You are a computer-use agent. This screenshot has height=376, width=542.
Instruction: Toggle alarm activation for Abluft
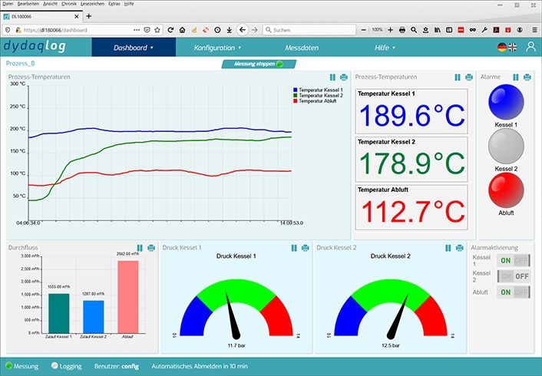(x=514, y=292)
